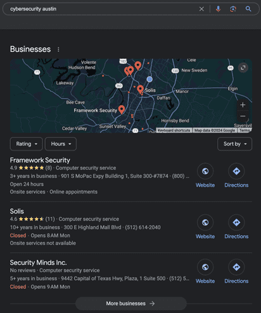Click the Elgin label on the map
Screen dimensions: 261x313
coord(232,89)
